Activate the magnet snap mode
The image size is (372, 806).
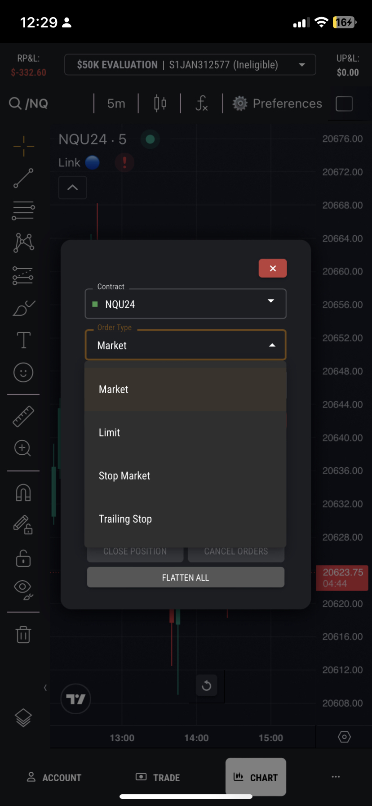[23, 493]
